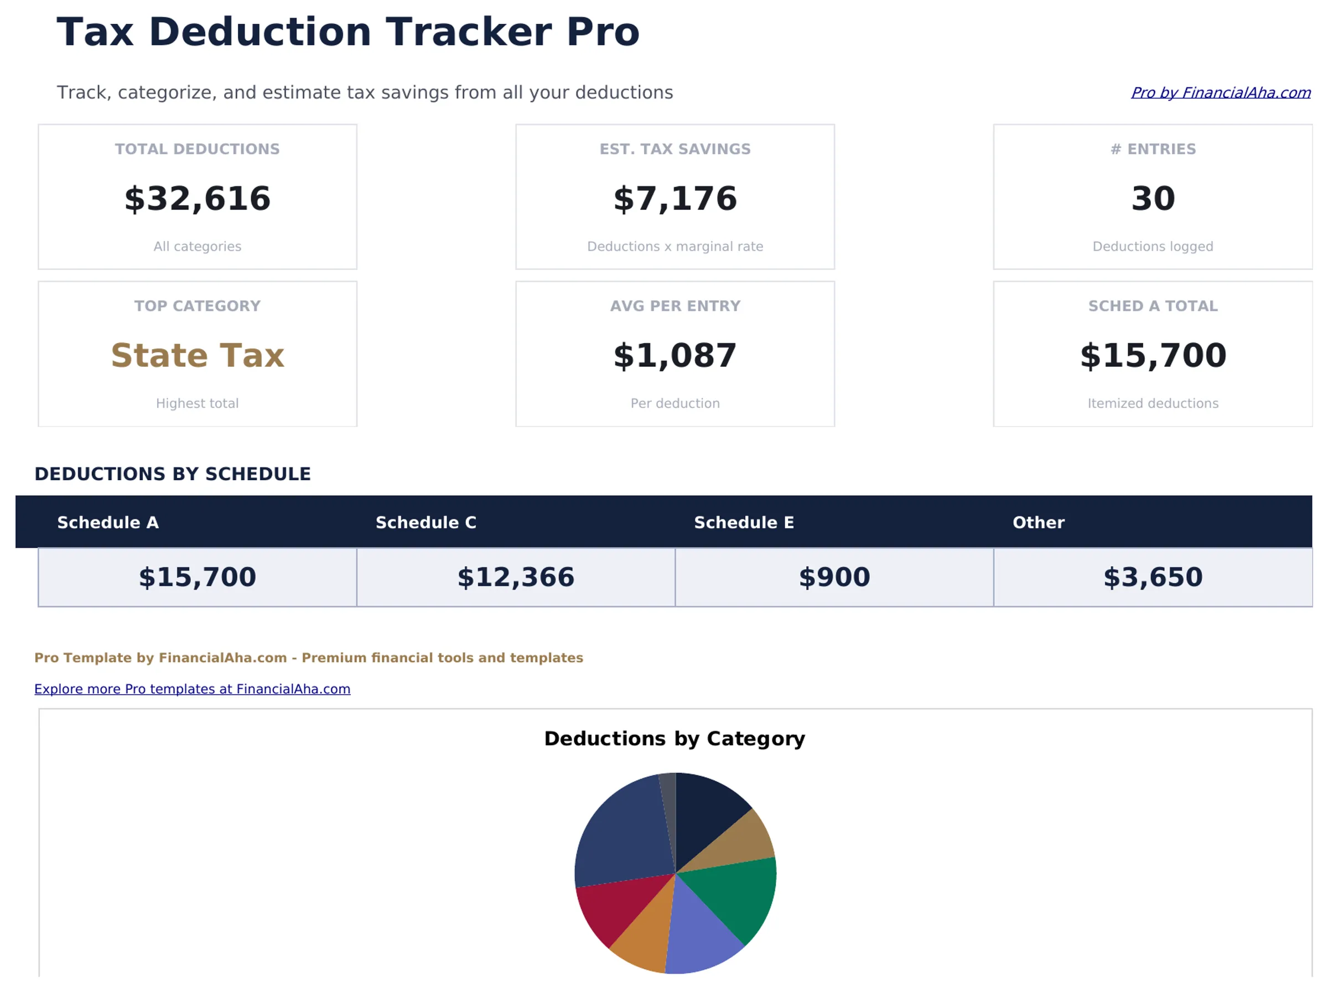Click the Deductions by Category chart title
Screen dimensions: 1328x992
[x=673, y=739]
